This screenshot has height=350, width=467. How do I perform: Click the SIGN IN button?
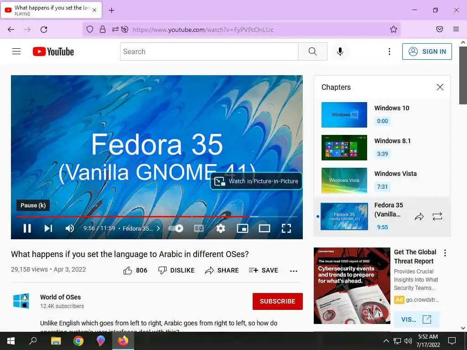point(427,51)
